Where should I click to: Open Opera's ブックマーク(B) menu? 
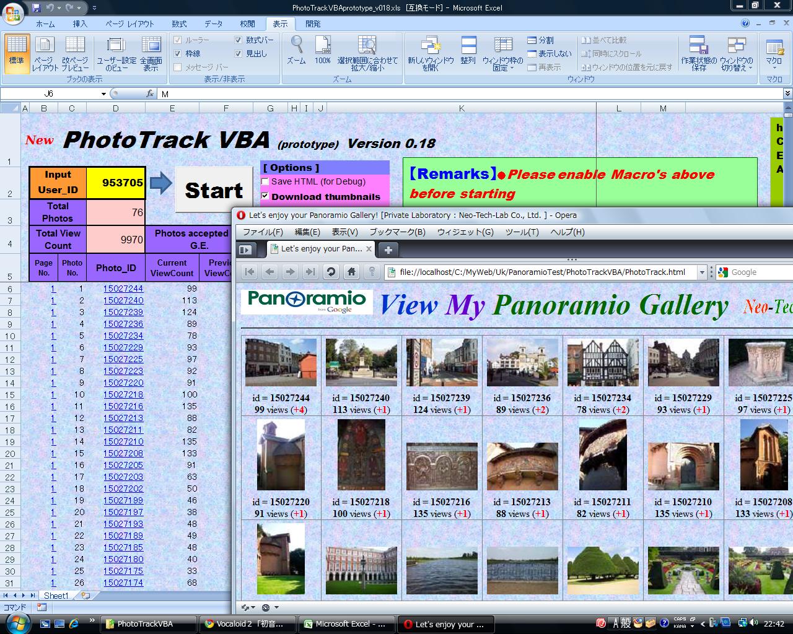[x=397, y=232]
